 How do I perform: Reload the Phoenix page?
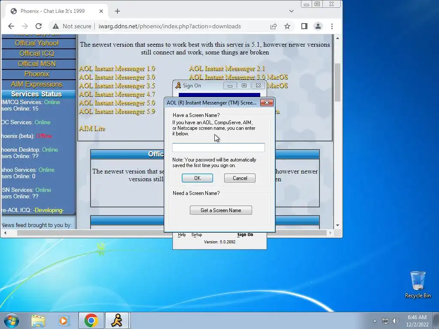[39, 26]
